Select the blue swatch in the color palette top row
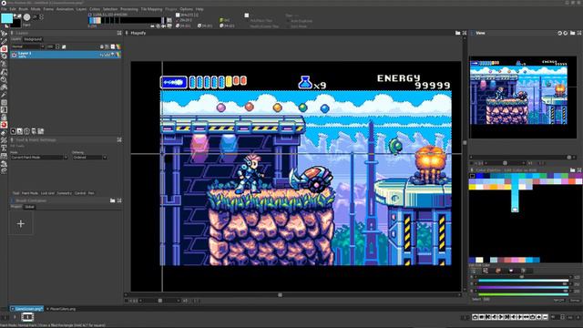The height and width of the screenshot is (328, 583). (x=480, y=176)
